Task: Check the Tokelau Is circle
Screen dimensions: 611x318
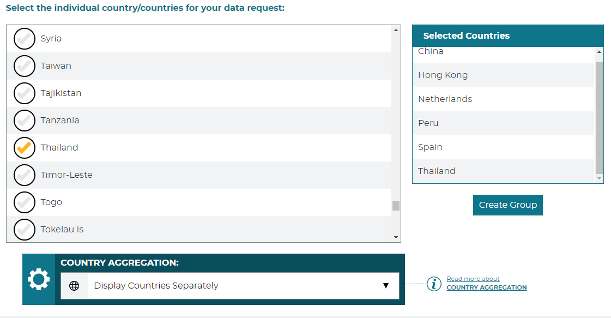Action: [x=24, y=230]
